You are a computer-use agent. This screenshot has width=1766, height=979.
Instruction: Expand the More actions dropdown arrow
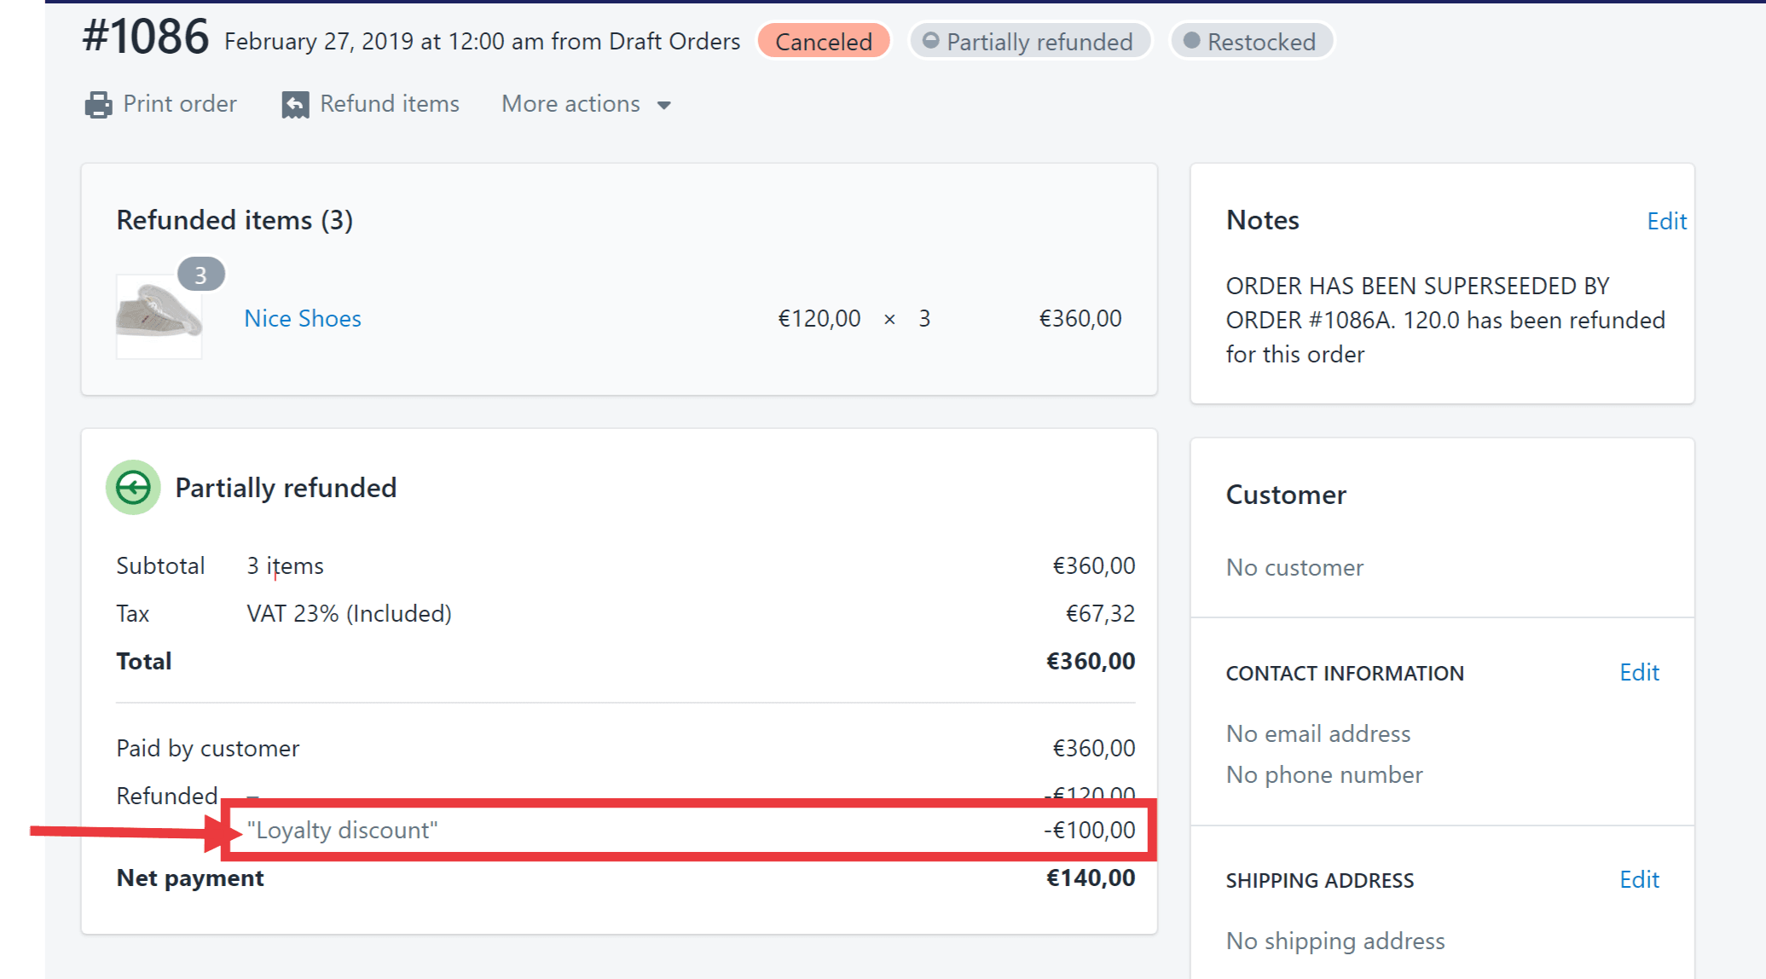coord(664,106)
